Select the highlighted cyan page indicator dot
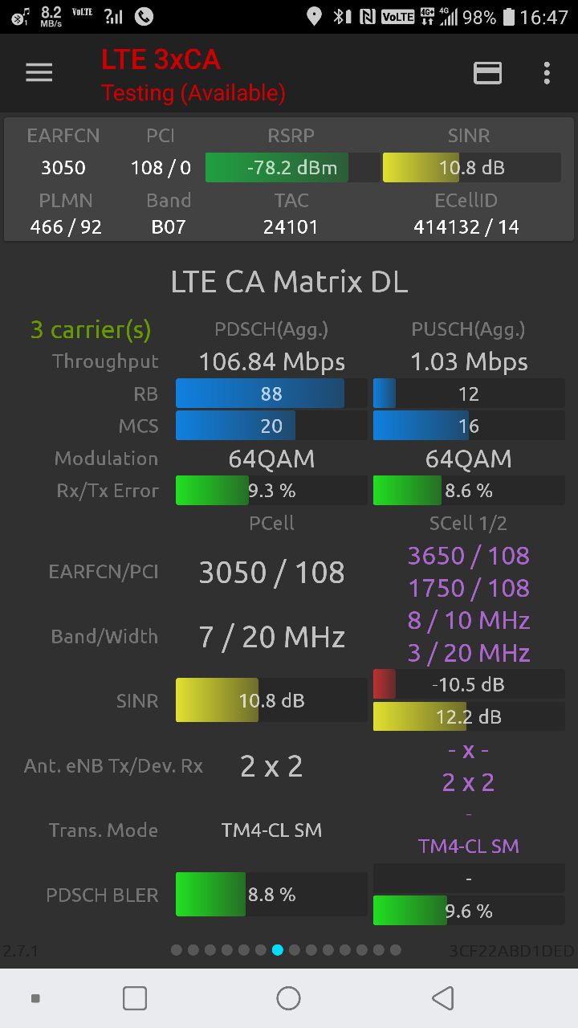578x1028 pixels. click(x=278, y=950)
